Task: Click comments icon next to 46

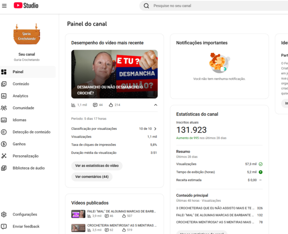Action: [x=106, y=216]
